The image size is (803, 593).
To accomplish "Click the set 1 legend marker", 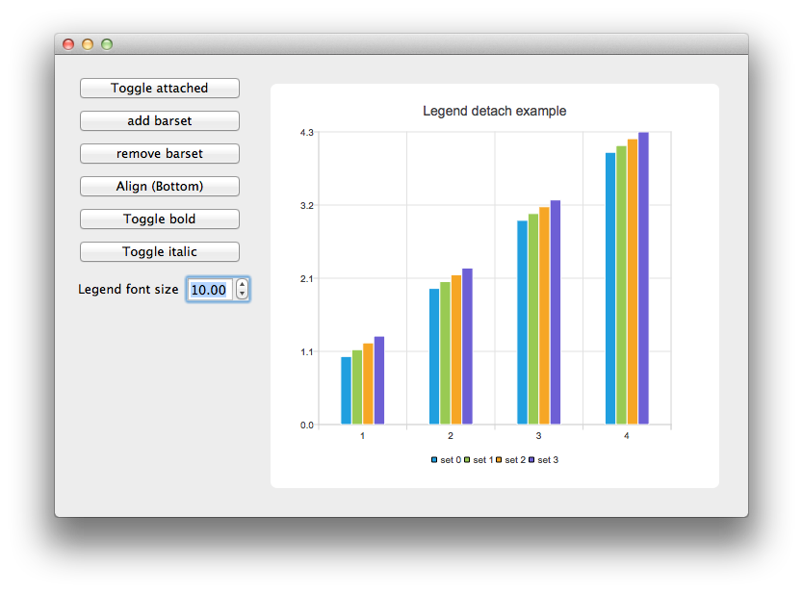I will 468,460.
